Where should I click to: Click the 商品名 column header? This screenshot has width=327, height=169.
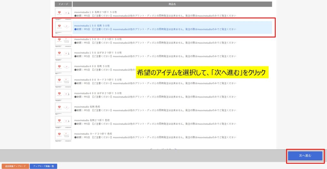pyautogui.click(x=172, y=4)
